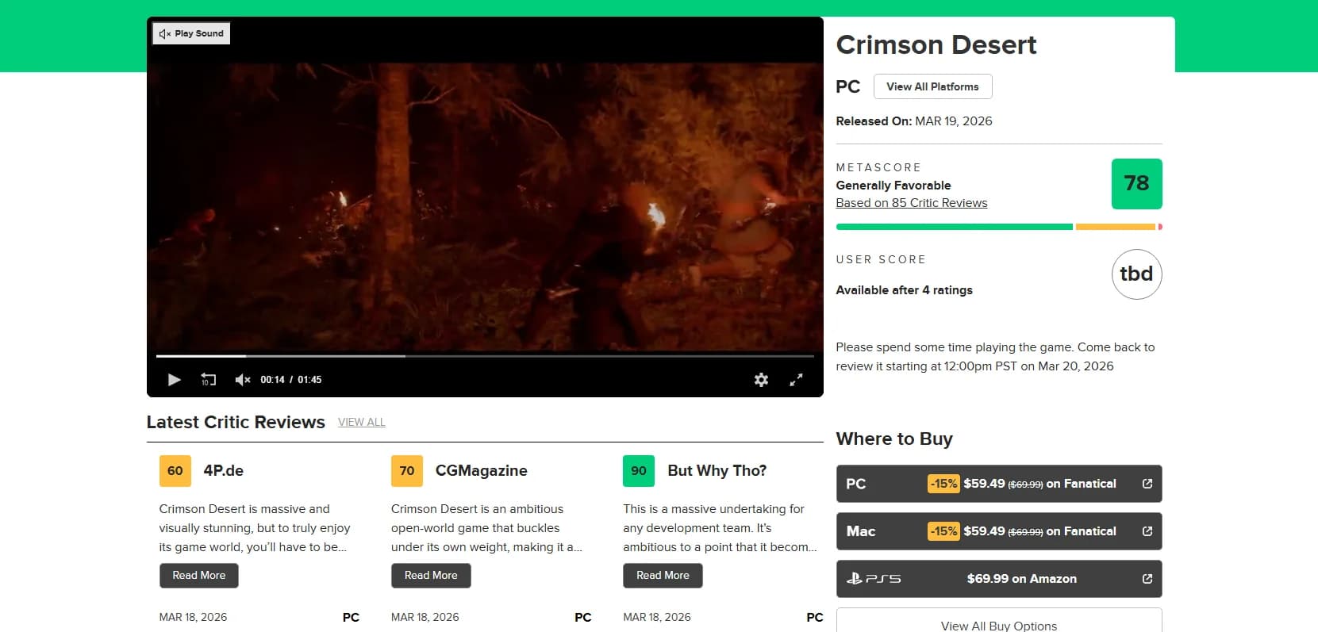Image resolution: width=1318 pixels, height=632 pixels.
Task: Seek along the video progress bar
Action: point(484,356)
